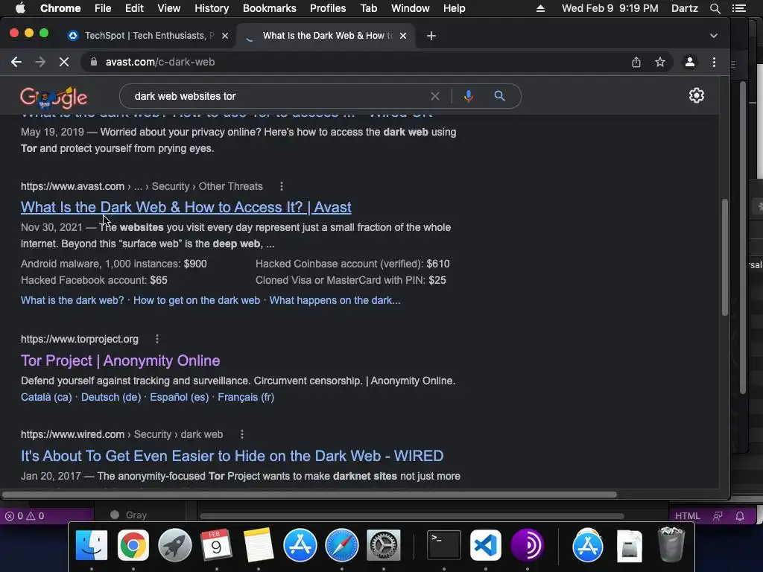The height and width of the screenshot is (572, 763).
Task: Switch to TechSpot tab
Action: [149, 36]
